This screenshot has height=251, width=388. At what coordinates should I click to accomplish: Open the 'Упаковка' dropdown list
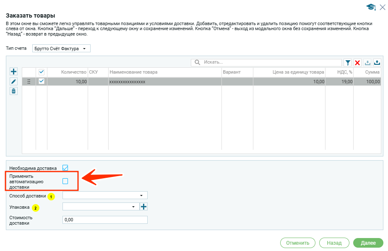(100, 207)
